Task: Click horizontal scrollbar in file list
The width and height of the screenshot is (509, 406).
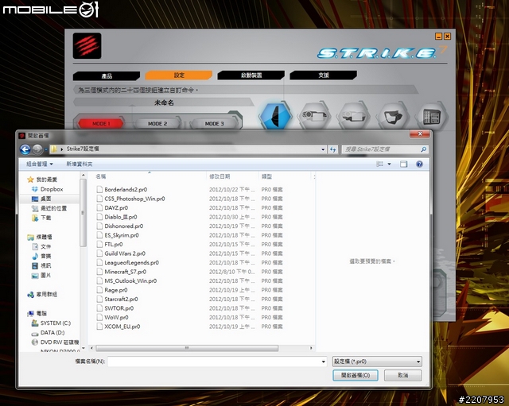Action: [x=187, y=348]
